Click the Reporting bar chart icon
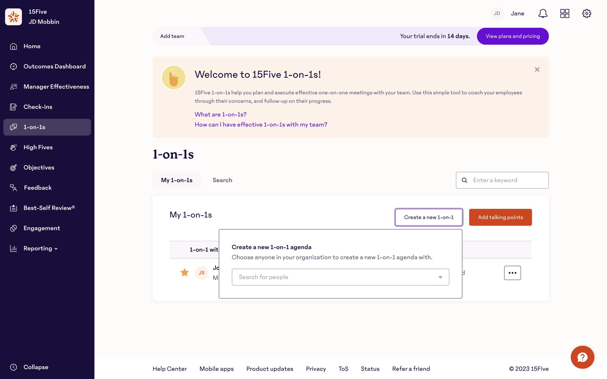This screenshot has height=379, width=607. (13, 249)
